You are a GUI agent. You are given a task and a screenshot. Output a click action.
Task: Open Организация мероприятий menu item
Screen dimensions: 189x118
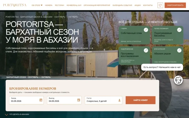pyautogui.click(x=97, y=5)
